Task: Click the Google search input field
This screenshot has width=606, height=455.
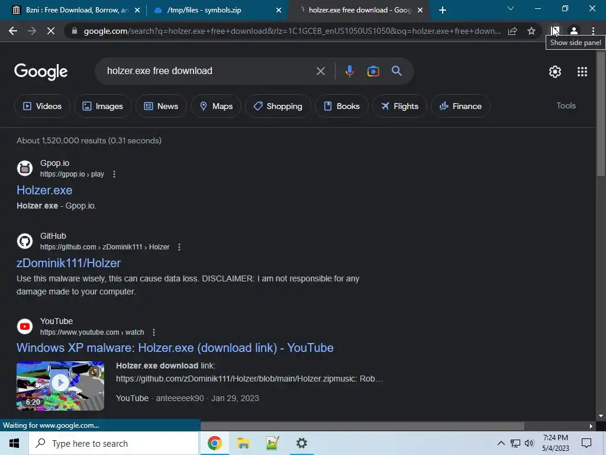Action: (x=209, y=71)
